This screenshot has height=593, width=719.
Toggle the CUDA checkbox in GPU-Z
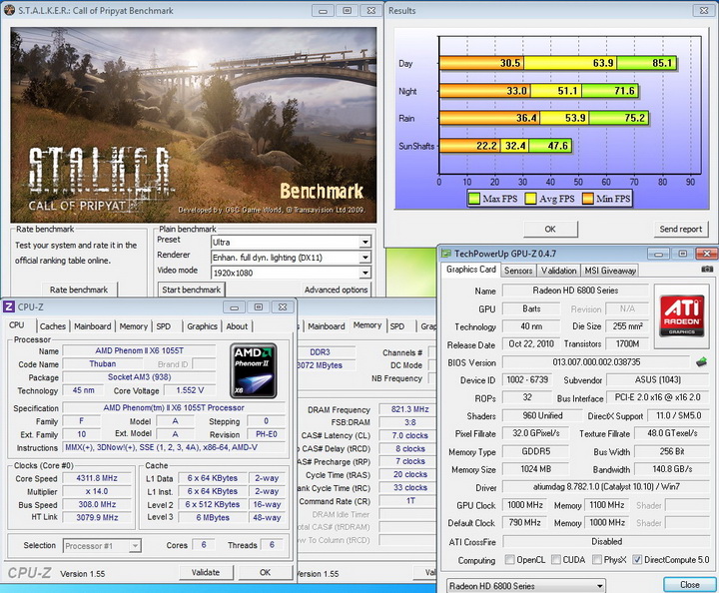coord(556,559)
